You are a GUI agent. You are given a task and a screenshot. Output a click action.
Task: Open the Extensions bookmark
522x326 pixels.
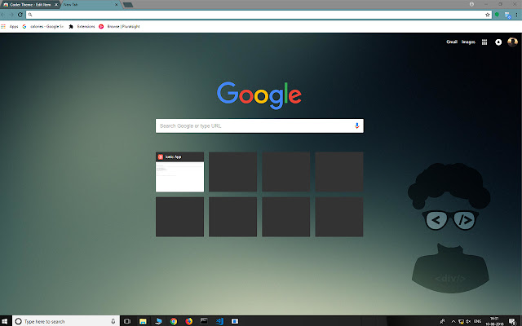(x=82, y=26)
